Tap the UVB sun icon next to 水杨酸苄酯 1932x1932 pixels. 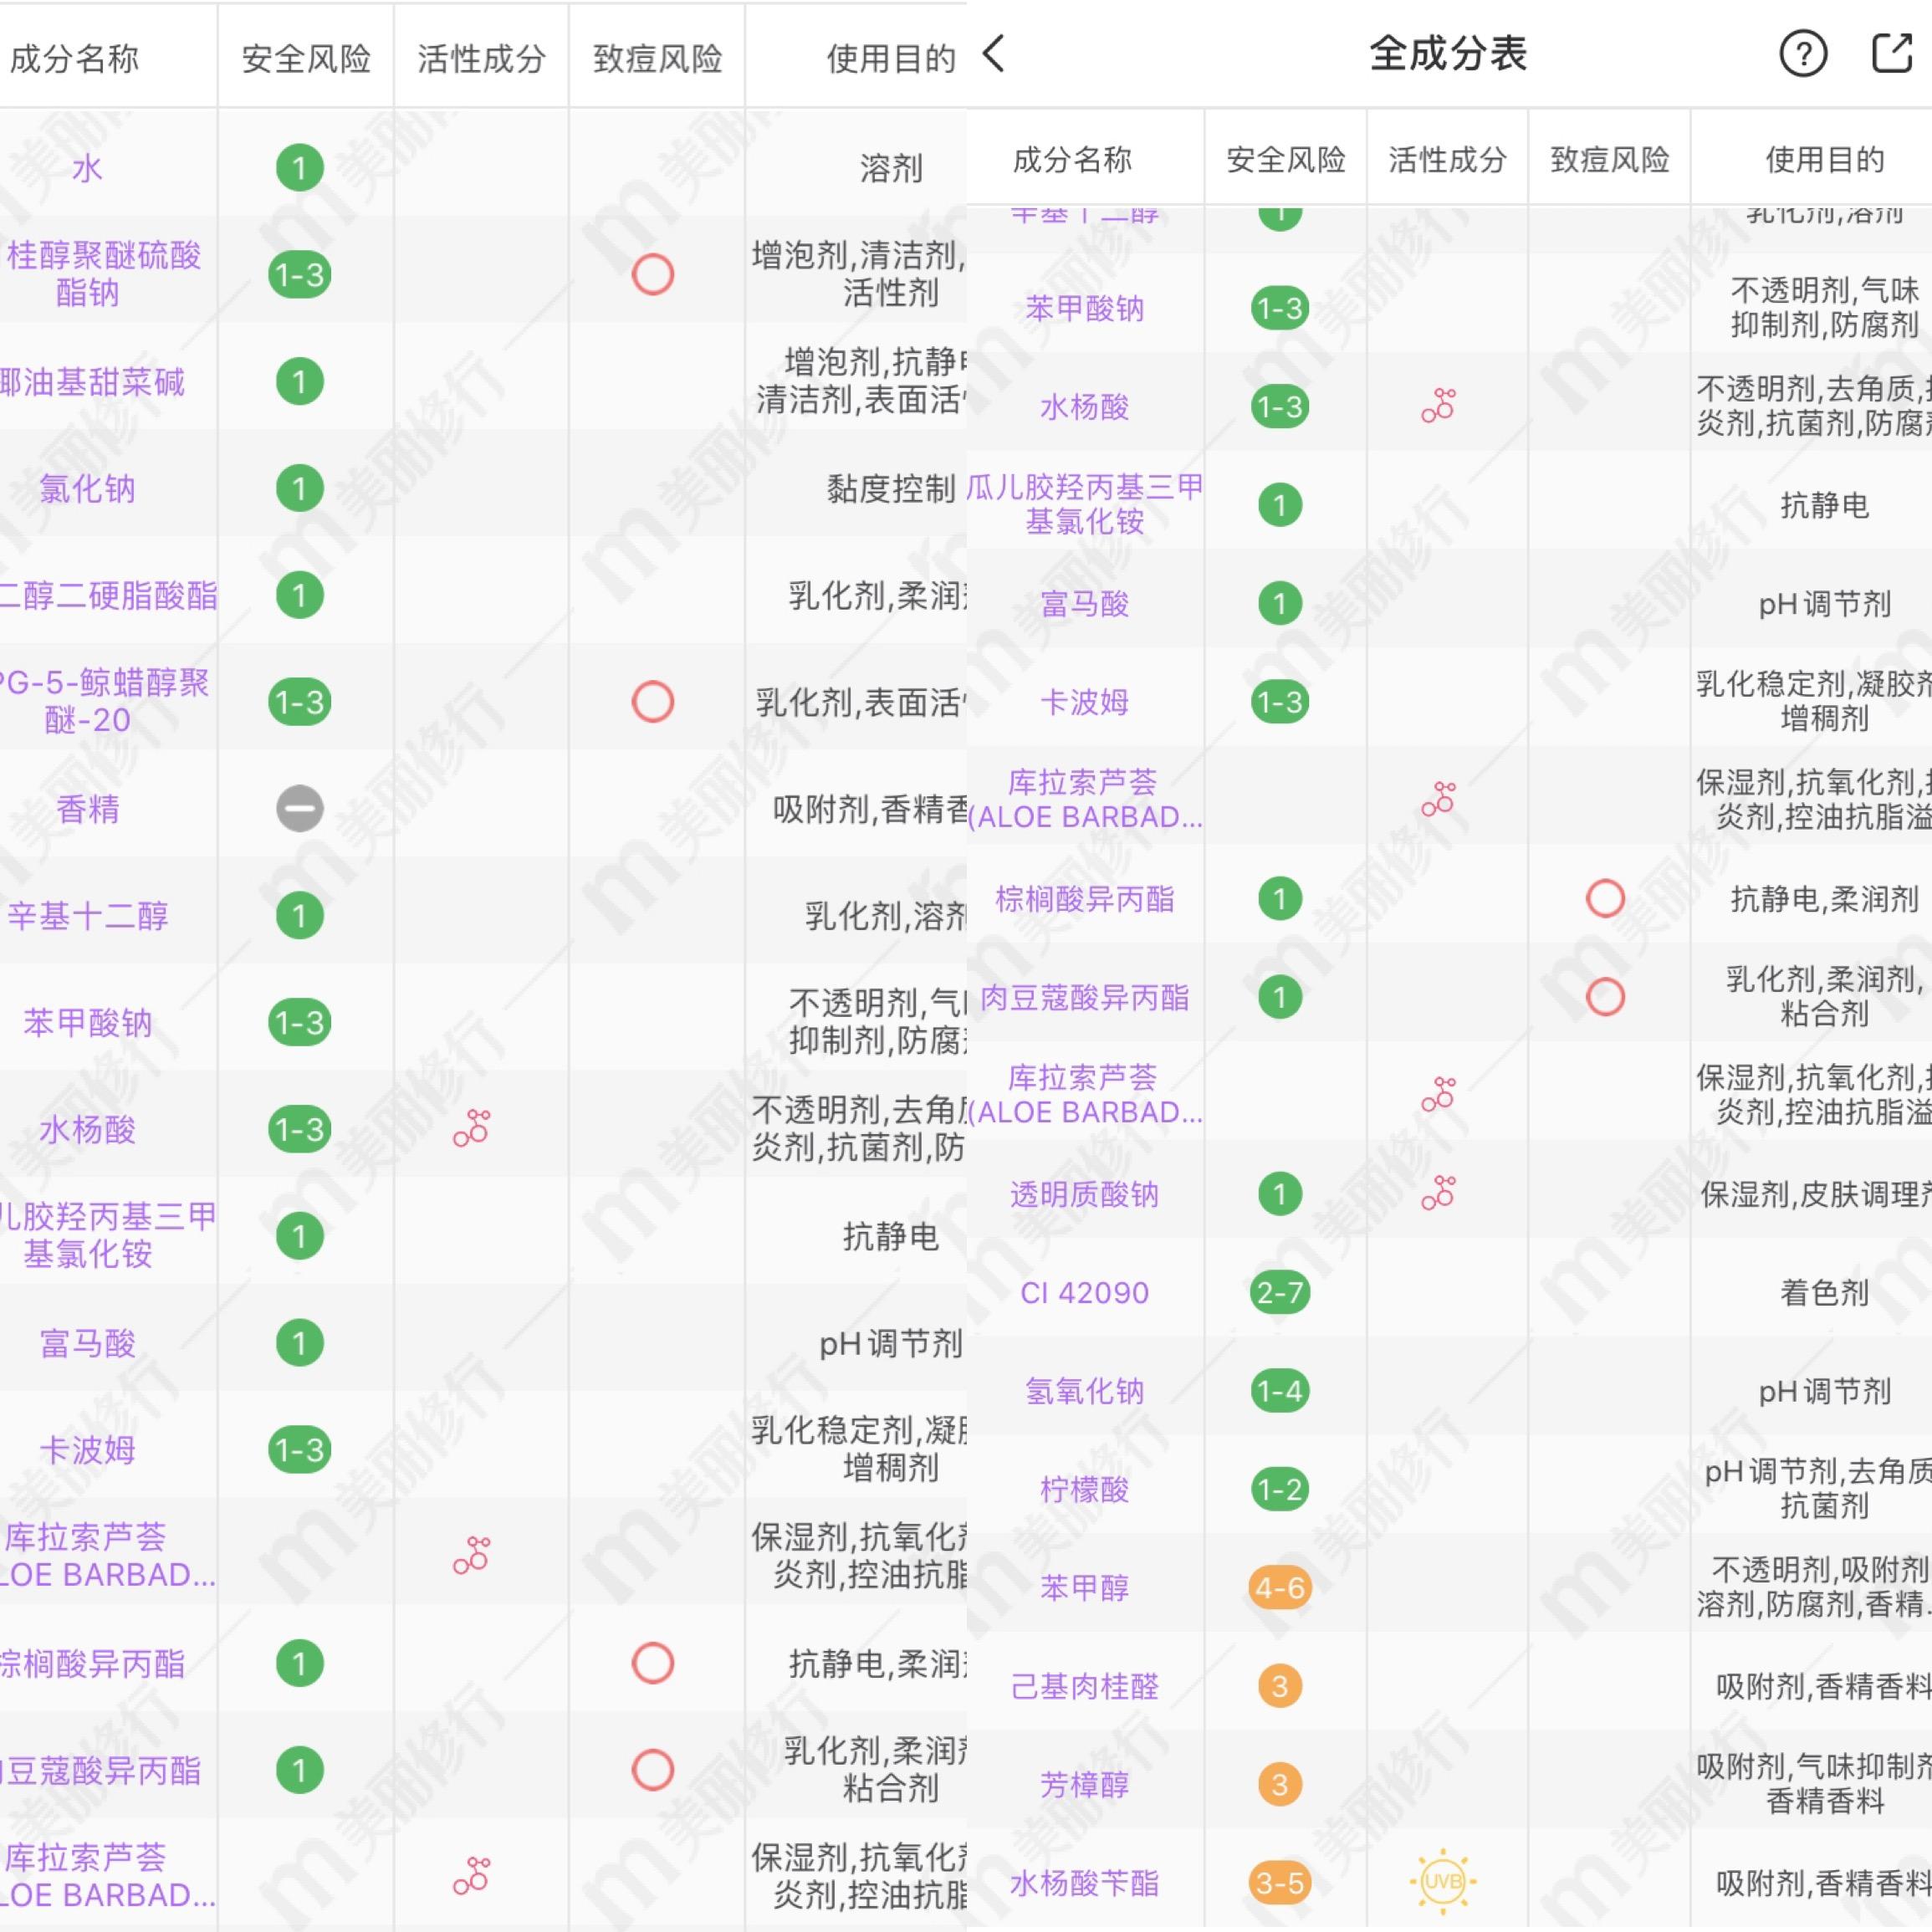coord(1441,1883)
